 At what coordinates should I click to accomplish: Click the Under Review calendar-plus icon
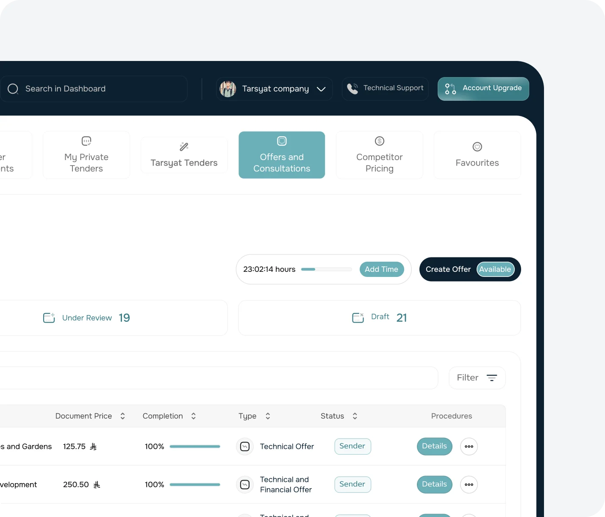tap(49, 318)
